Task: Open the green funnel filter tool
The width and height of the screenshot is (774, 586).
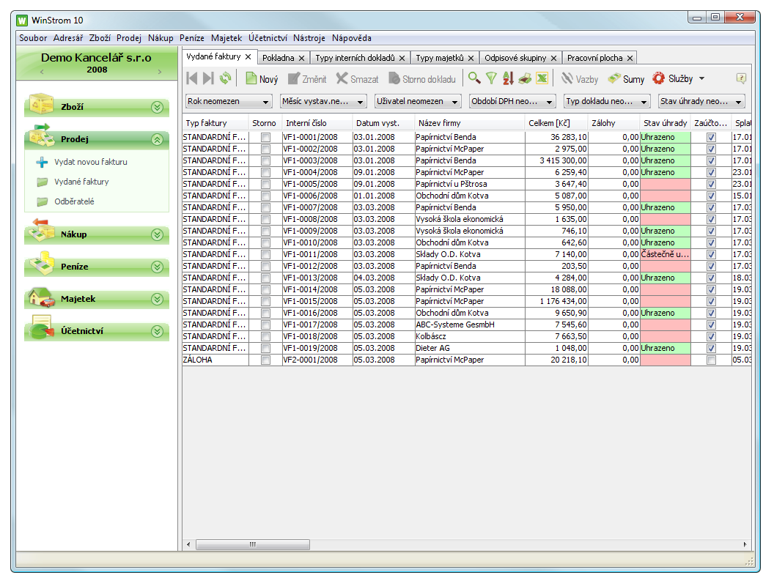Action: 491,78
